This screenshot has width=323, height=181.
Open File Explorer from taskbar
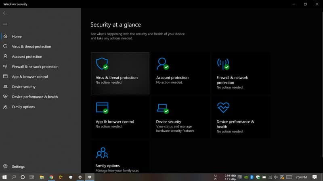tap(42, 177)
